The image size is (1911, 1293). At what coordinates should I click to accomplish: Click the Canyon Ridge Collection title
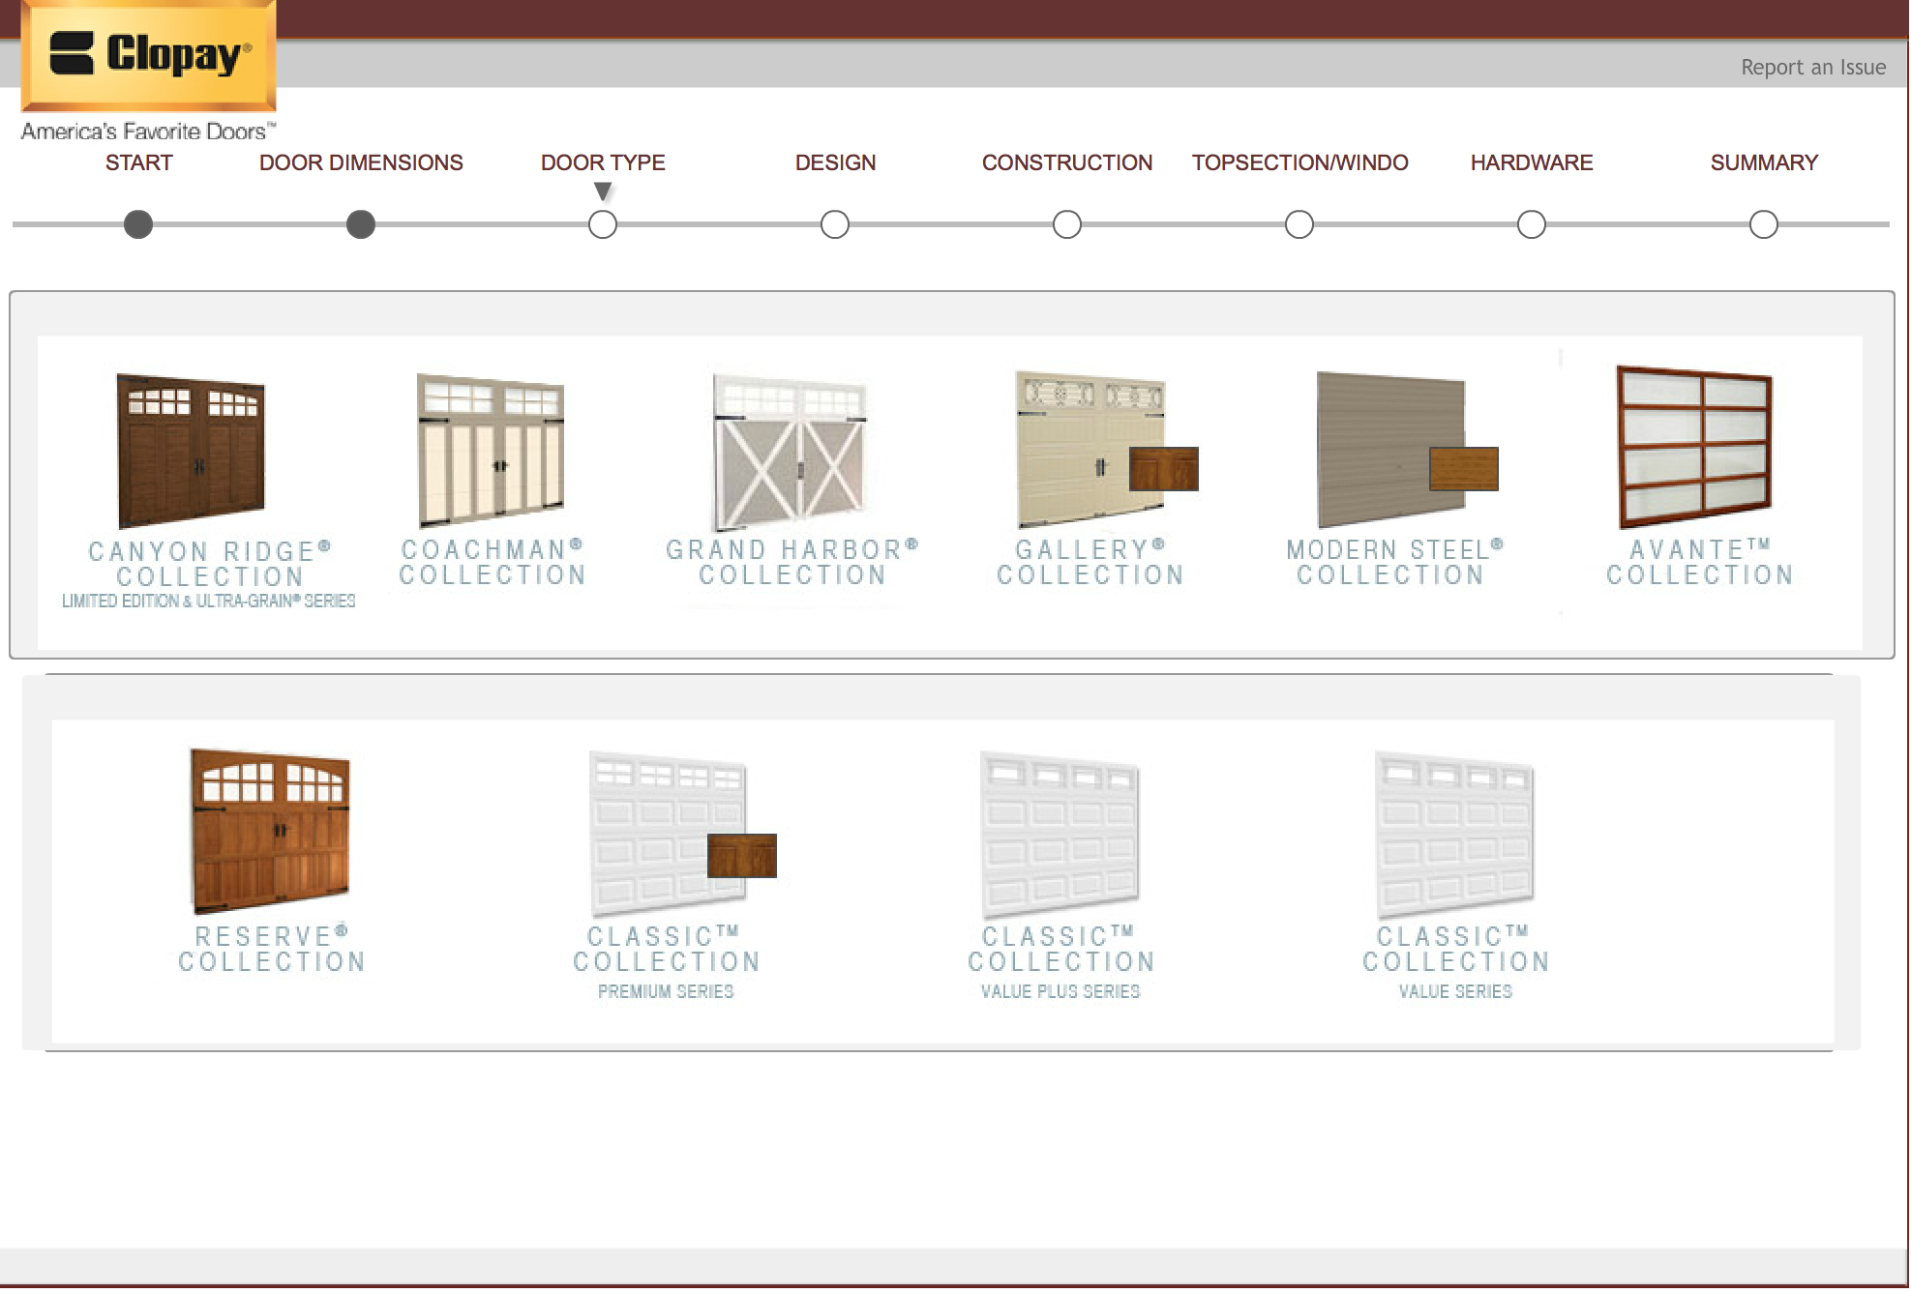point(210,564)
